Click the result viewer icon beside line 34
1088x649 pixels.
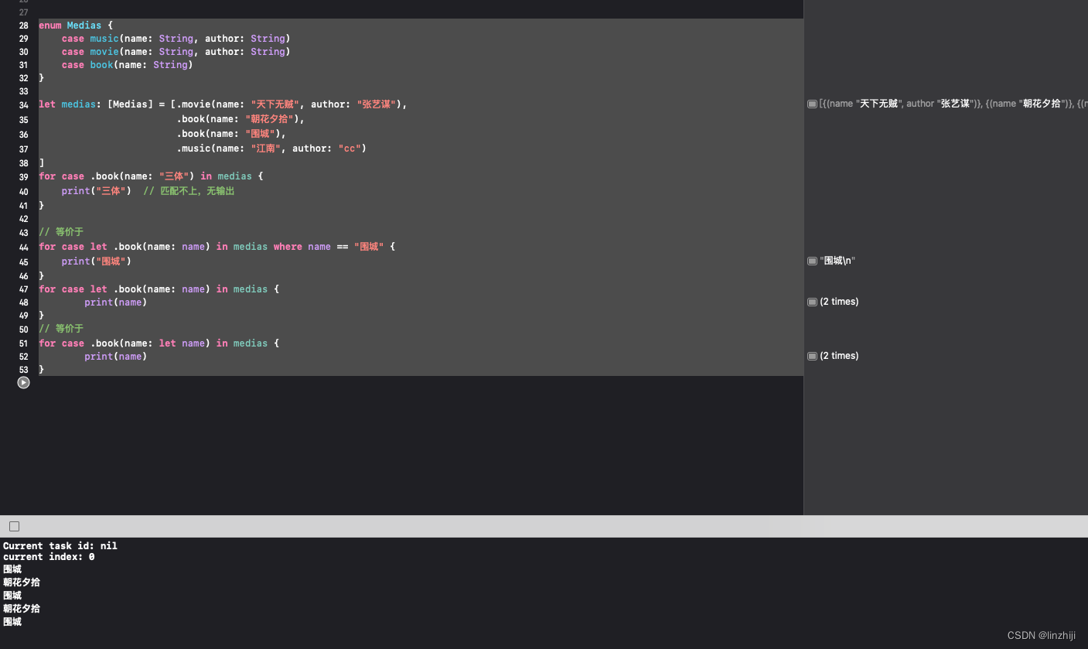[812, 104]
